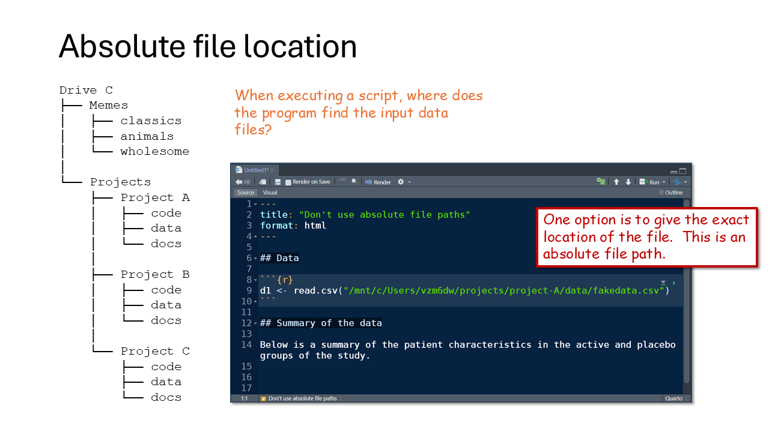This screenshot has height=432, width=769.
Task: Click the back navigation arrow icon
Action: pyautogui.click(x=239, y=182)
